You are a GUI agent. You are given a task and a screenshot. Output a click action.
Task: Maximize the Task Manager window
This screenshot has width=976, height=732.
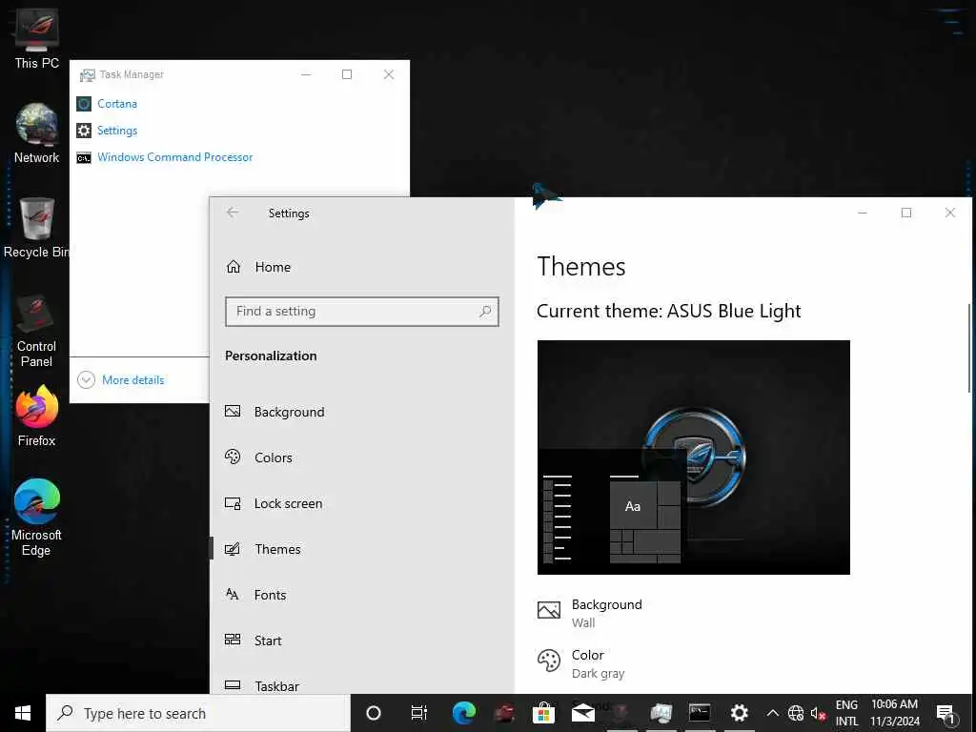point(347,74)
